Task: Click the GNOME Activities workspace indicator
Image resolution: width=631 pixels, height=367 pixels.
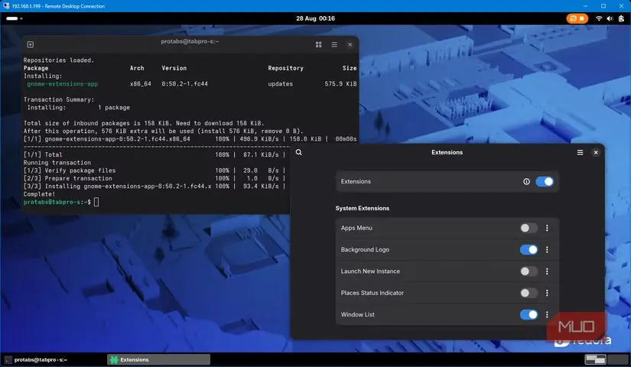Action: [x=15, y=18]
